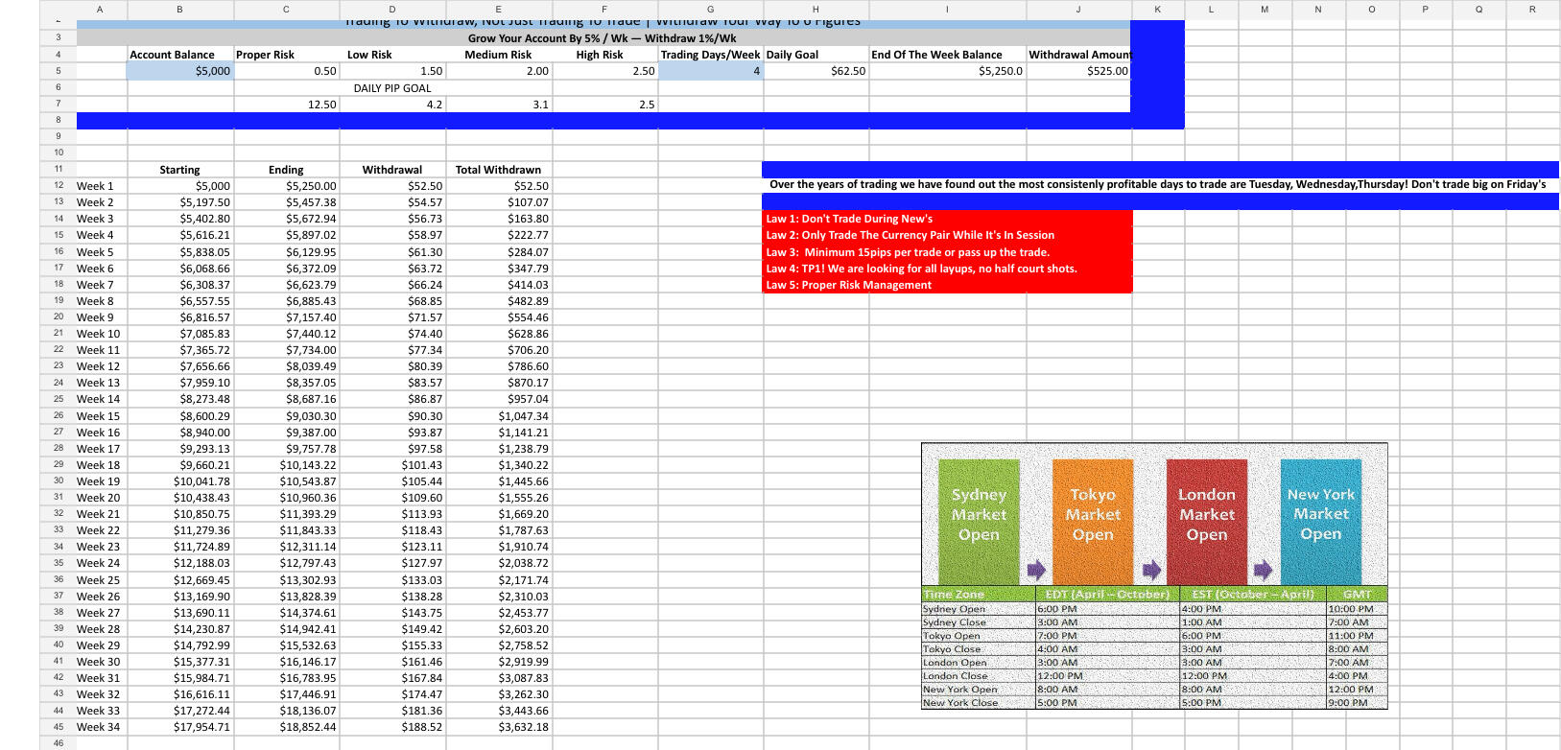This screenshot has height=750, width=1561.
Task: Select the Daily Goal value $62.50
Action: (816, 71)
